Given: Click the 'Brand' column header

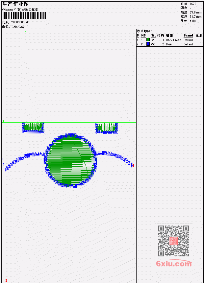Looking at the screenshot, I should pos(188,35).
